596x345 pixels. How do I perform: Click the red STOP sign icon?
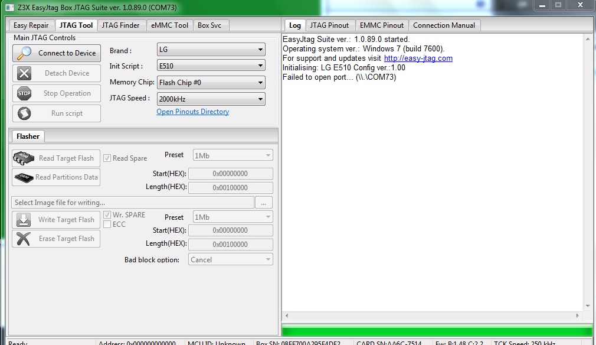(x=24, y=93)
